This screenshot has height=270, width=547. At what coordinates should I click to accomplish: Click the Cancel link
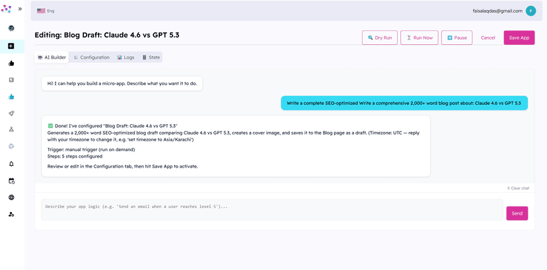click(x=488, y=38)
